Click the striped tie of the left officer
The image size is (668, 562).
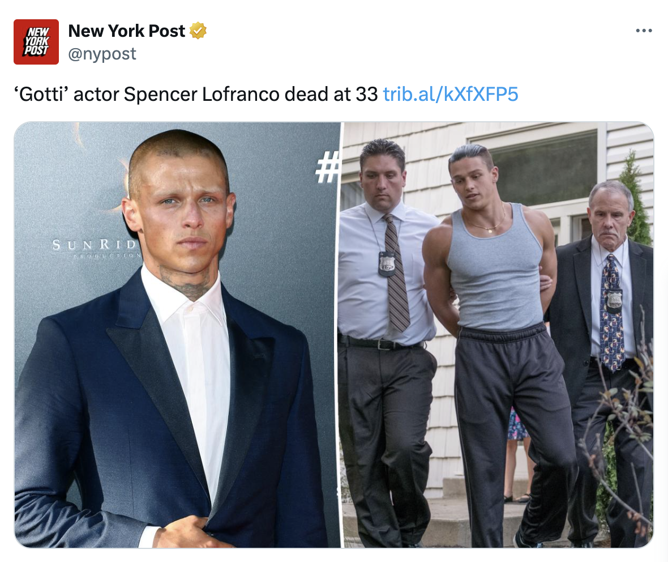(x=396, y=273)
